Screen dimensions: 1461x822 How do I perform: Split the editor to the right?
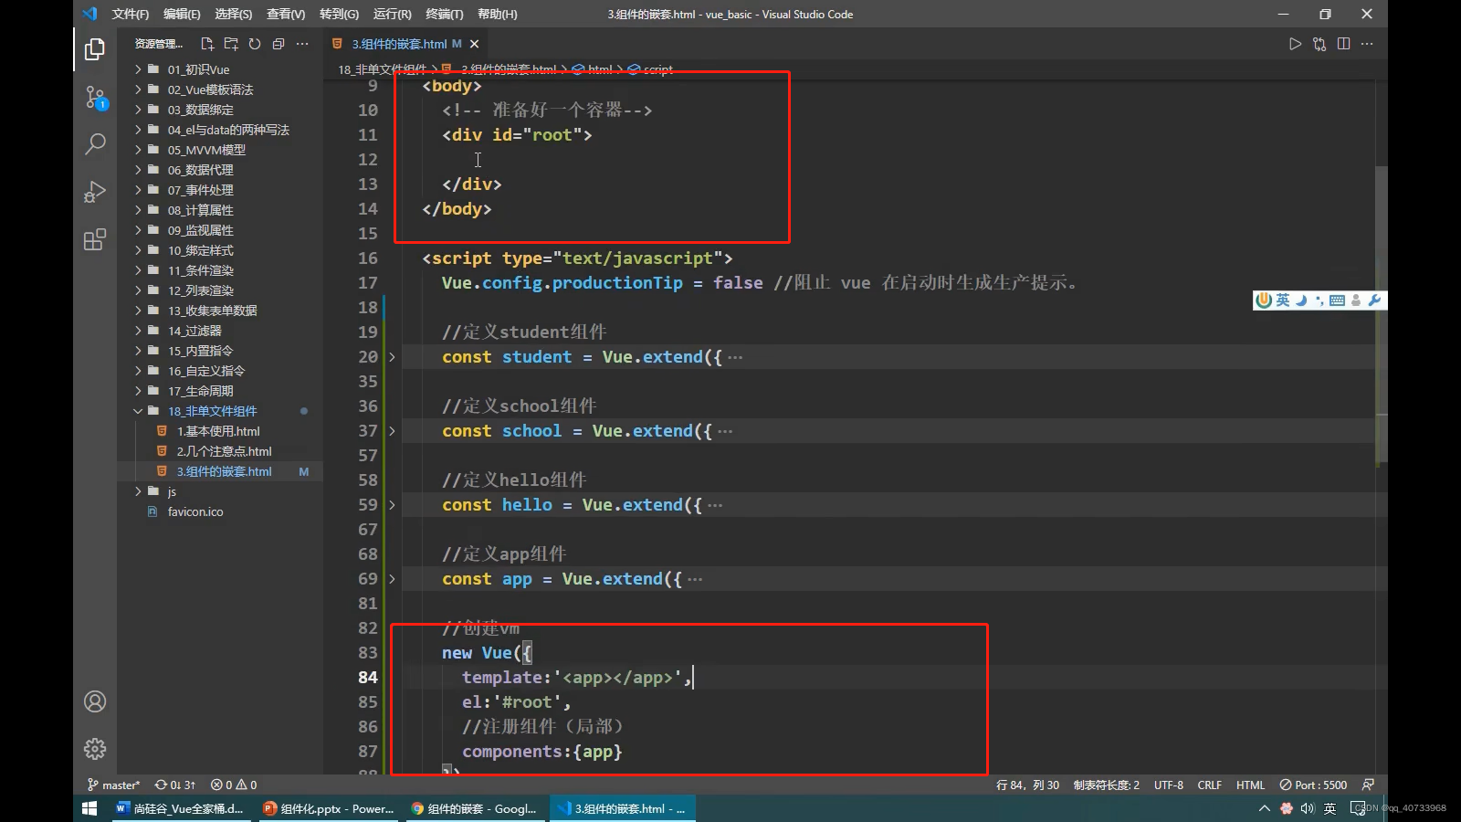1343,44
